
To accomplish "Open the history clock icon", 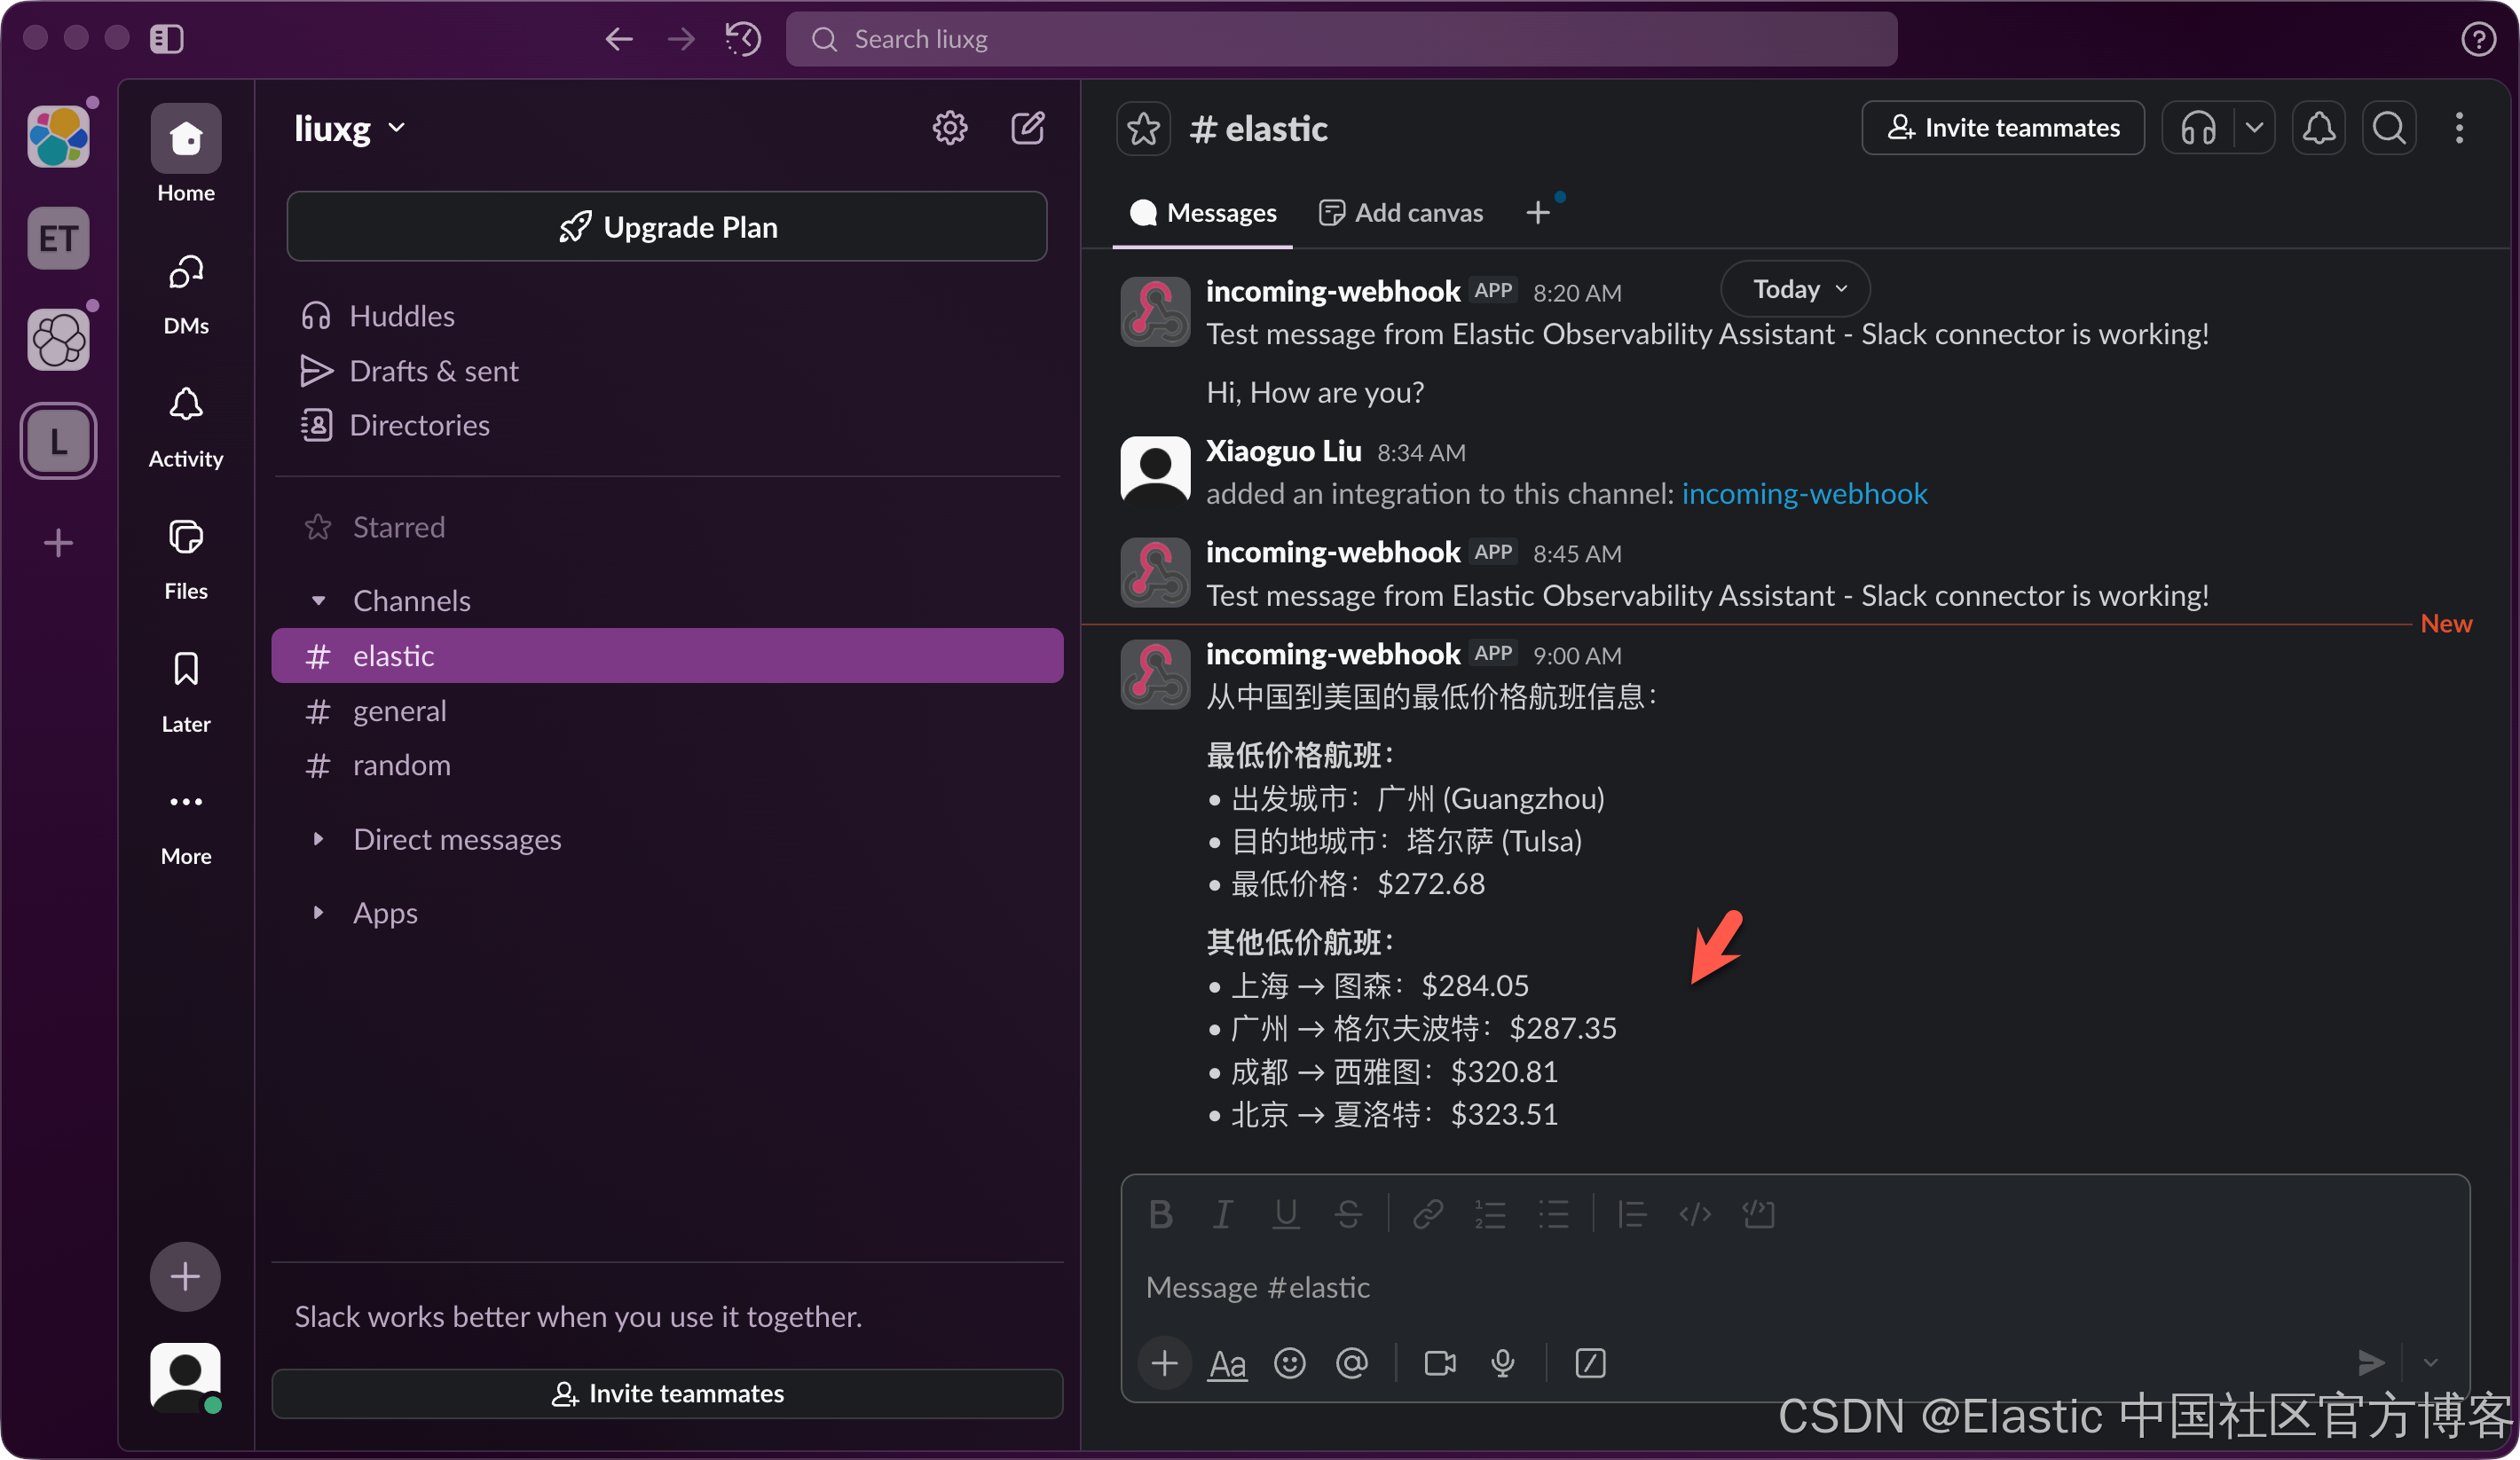I will pyautogui.click(x=743, y=39).
